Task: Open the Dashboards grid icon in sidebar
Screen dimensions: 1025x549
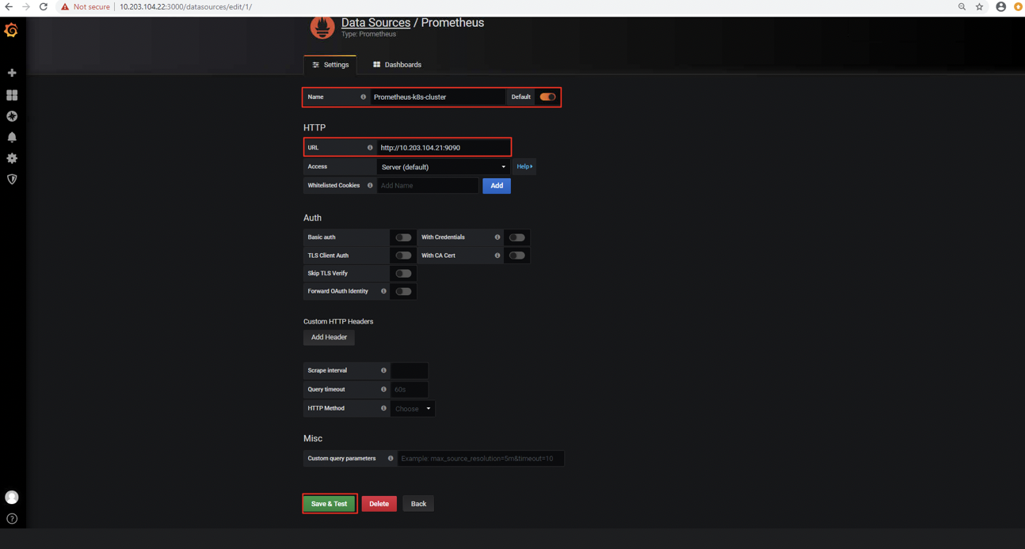Action: [x=12, y=95]
